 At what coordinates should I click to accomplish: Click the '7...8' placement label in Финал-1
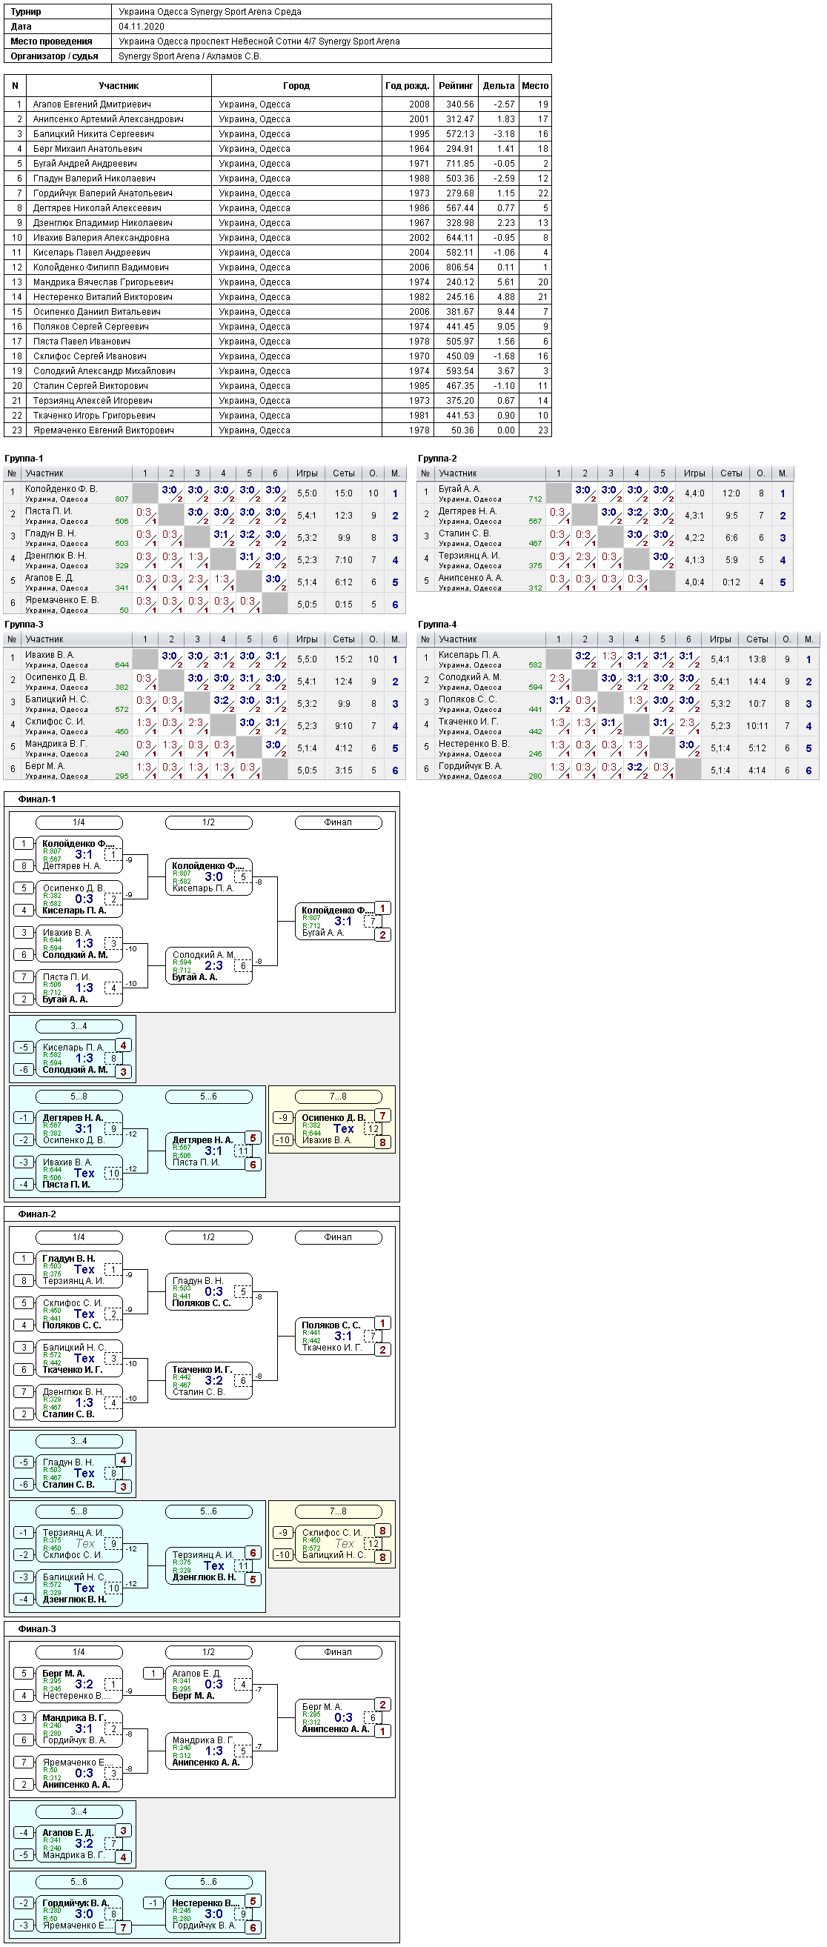coord(338,1096)
